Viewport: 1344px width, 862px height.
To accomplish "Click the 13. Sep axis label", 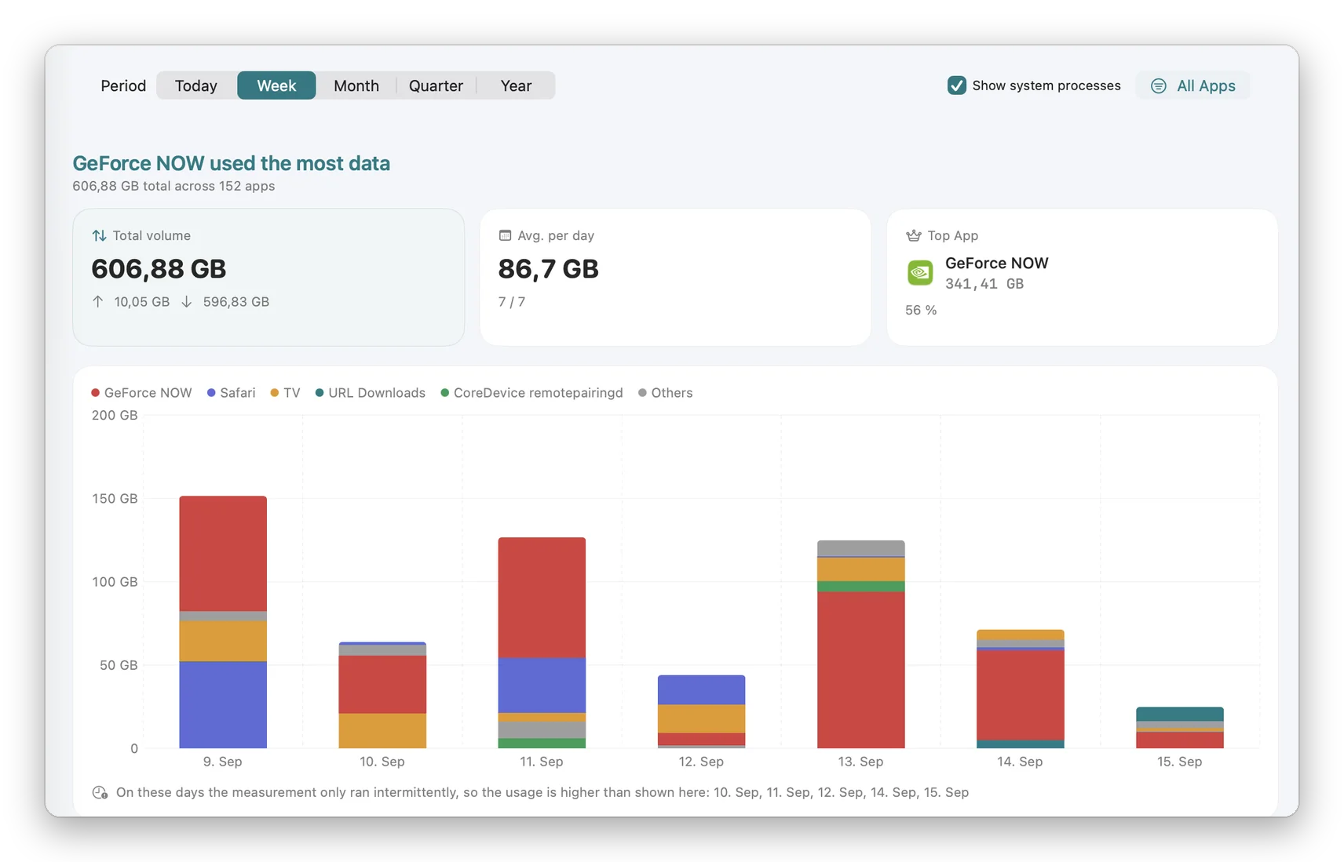I will coord(860,762).
